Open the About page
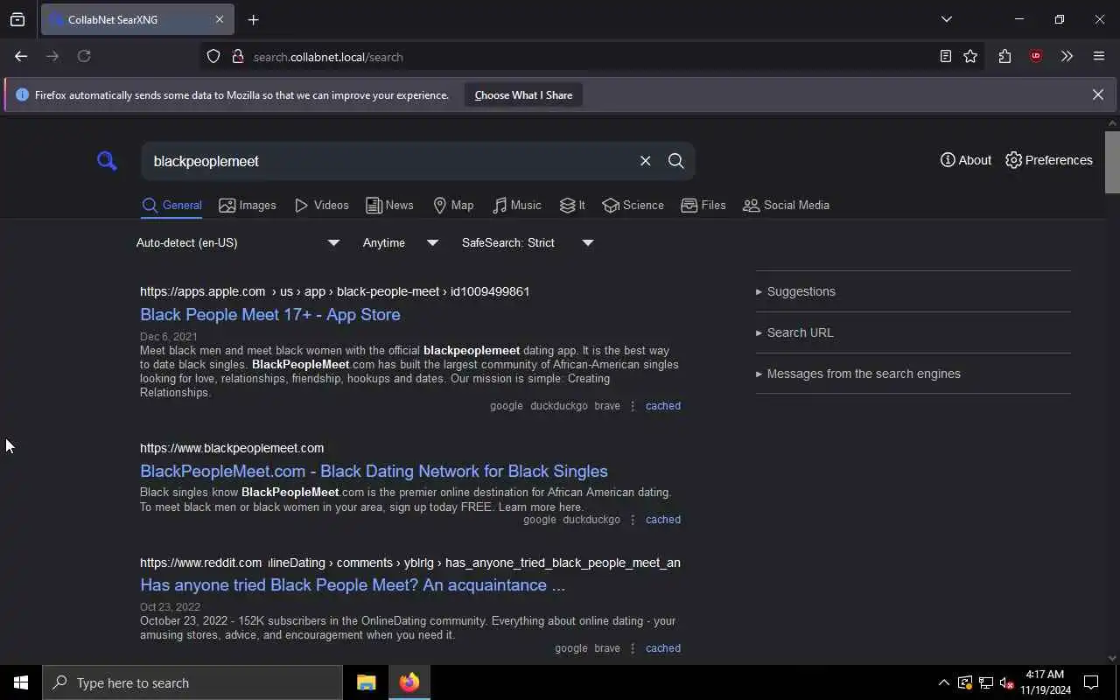The width and height of the screenshot is (1120, 700). click(966, 160)
